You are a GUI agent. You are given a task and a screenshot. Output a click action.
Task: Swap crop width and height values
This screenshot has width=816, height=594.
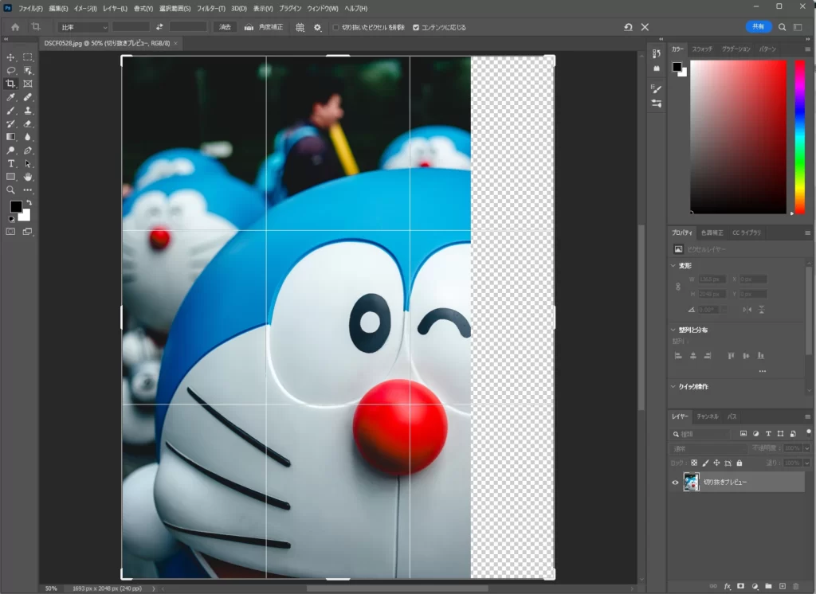159,27
